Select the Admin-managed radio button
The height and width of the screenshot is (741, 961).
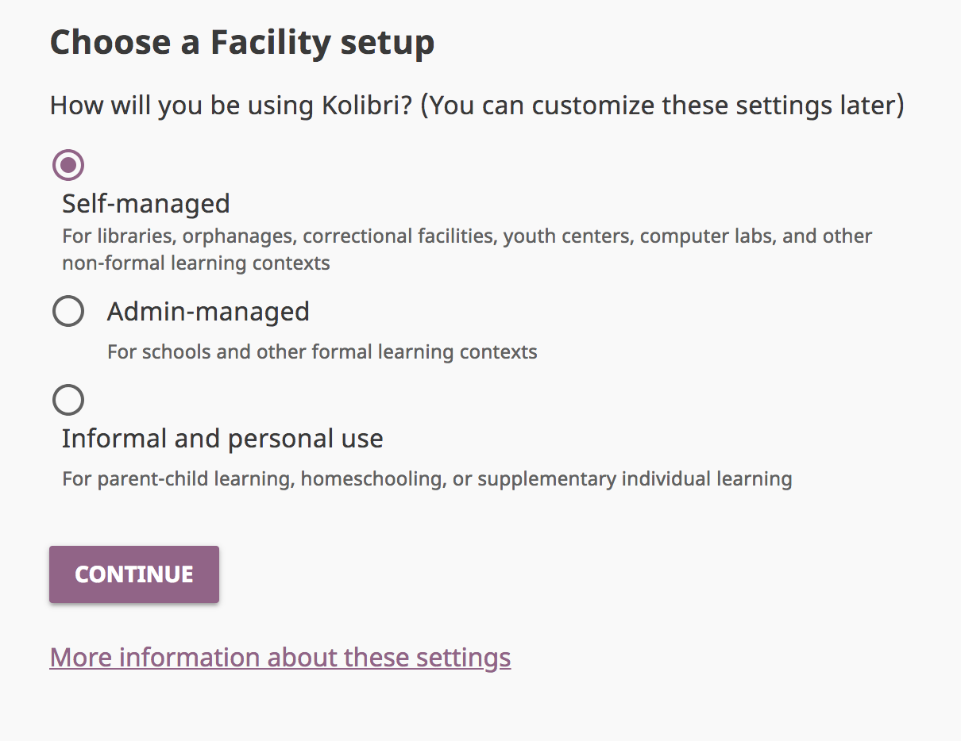point(68,311)
